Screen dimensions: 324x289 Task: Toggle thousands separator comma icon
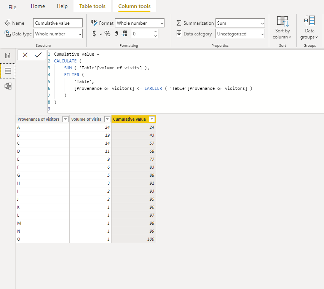117,34
